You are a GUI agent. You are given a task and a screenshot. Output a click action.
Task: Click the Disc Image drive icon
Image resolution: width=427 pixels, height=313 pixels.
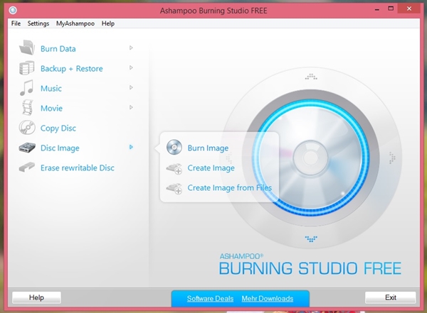click(27, 148)
